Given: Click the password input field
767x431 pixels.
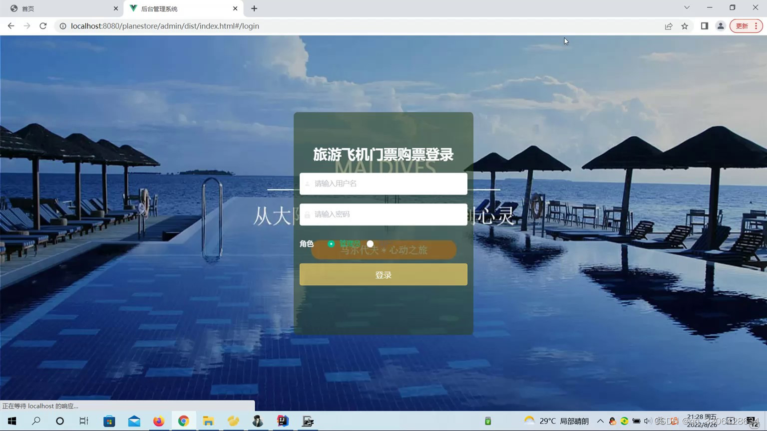Looking at the screenshot, I should coord(383,215).
